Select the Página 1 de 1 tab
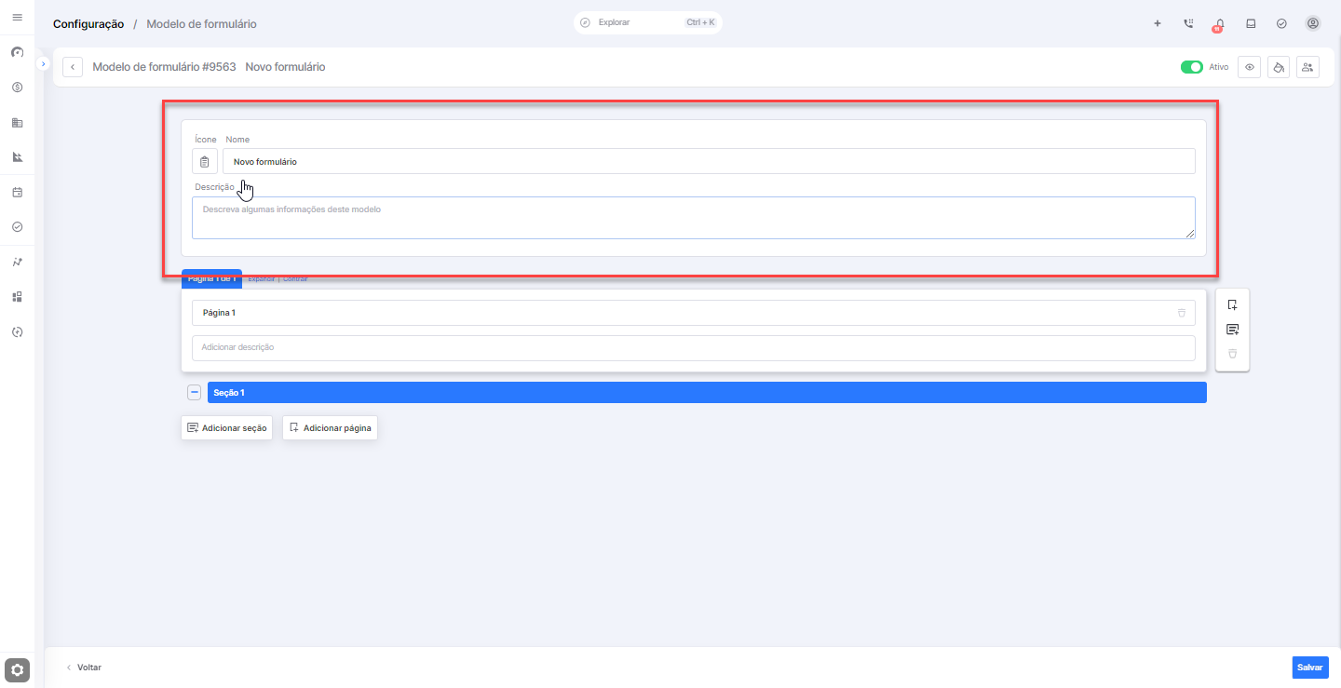This screenshot has width=1341, height=688. 211,278
